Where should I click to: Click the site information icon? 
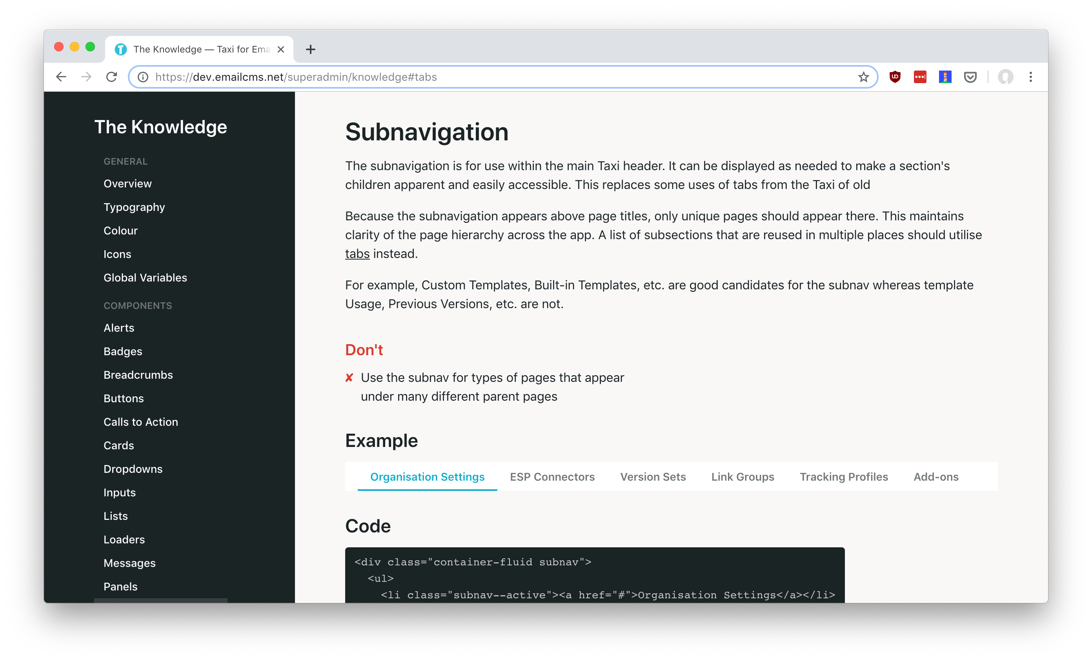143,77
